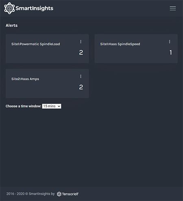
Task: Click the TensorIoT logo in footer
Action: [x=68, y=194]
